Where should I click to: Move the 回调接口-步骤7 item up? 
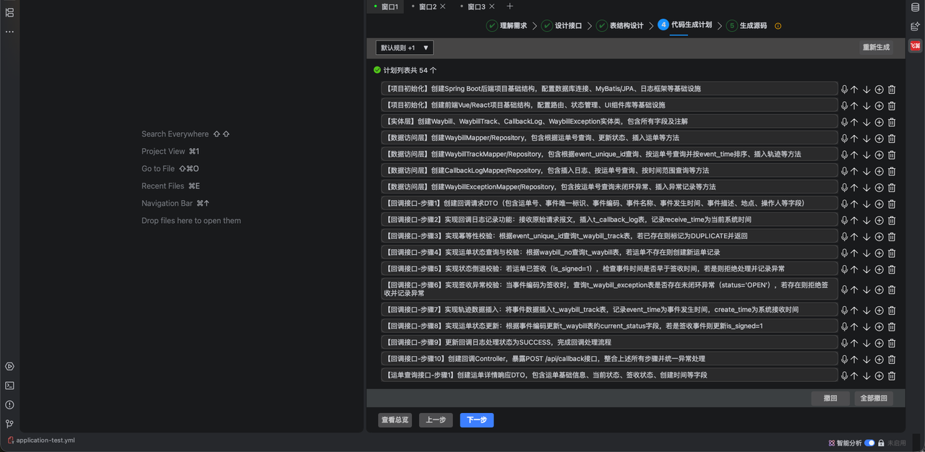coord(854,310)
